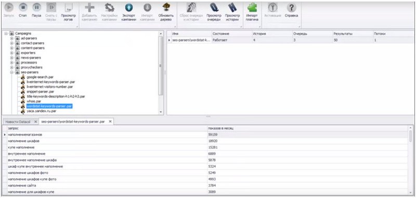Expand the content-parsers folder
416x198 pixels.
point(11,48)
